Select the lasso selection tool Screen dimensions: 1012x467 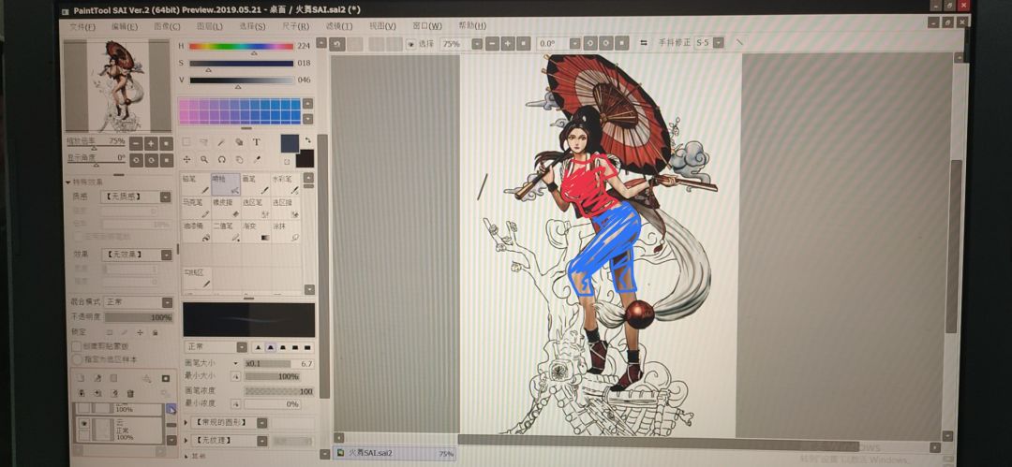point(204,142)
